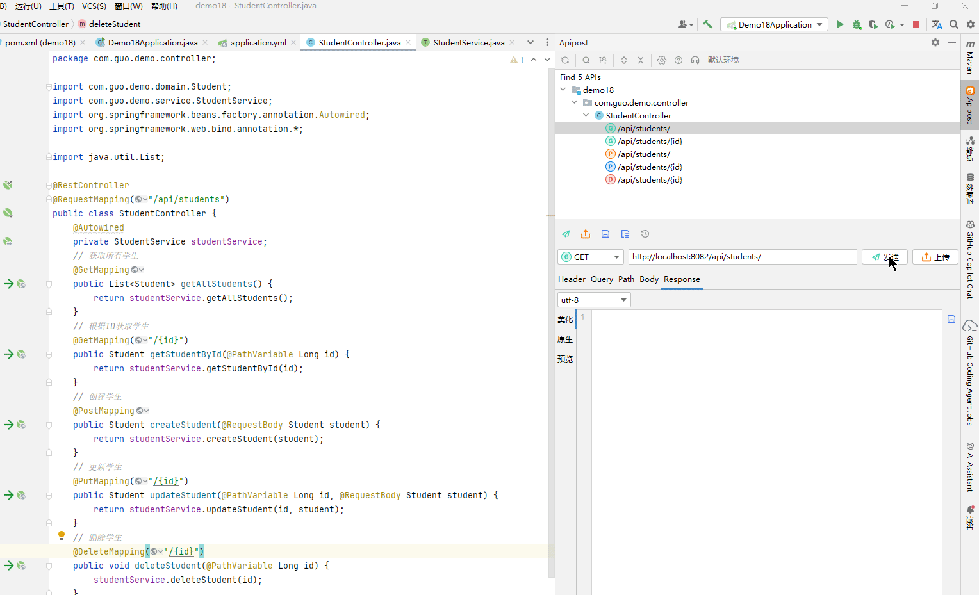Screen dimensions: 979x595
Task: Open the utf-8 encoding dropdown
Action: coord(594,300)
